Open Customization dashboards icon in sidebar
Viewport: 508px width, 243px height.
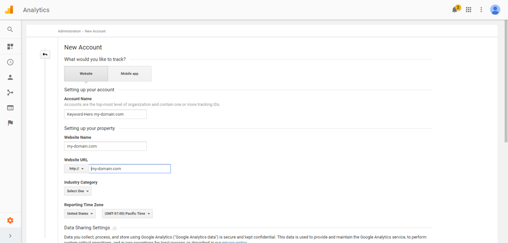point(10,47)
